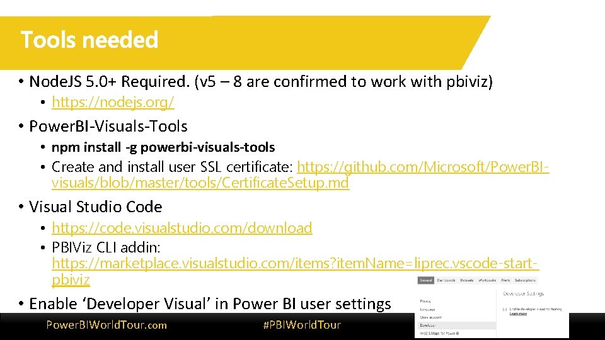Open the GitHub CertificateSetup.md link
Image resolution: width=605 pixels, height=340 pixels.
click(x=300, y=174)
